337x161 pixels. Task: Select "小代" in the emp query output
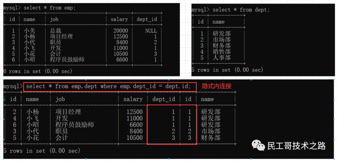tap(29, 42)
